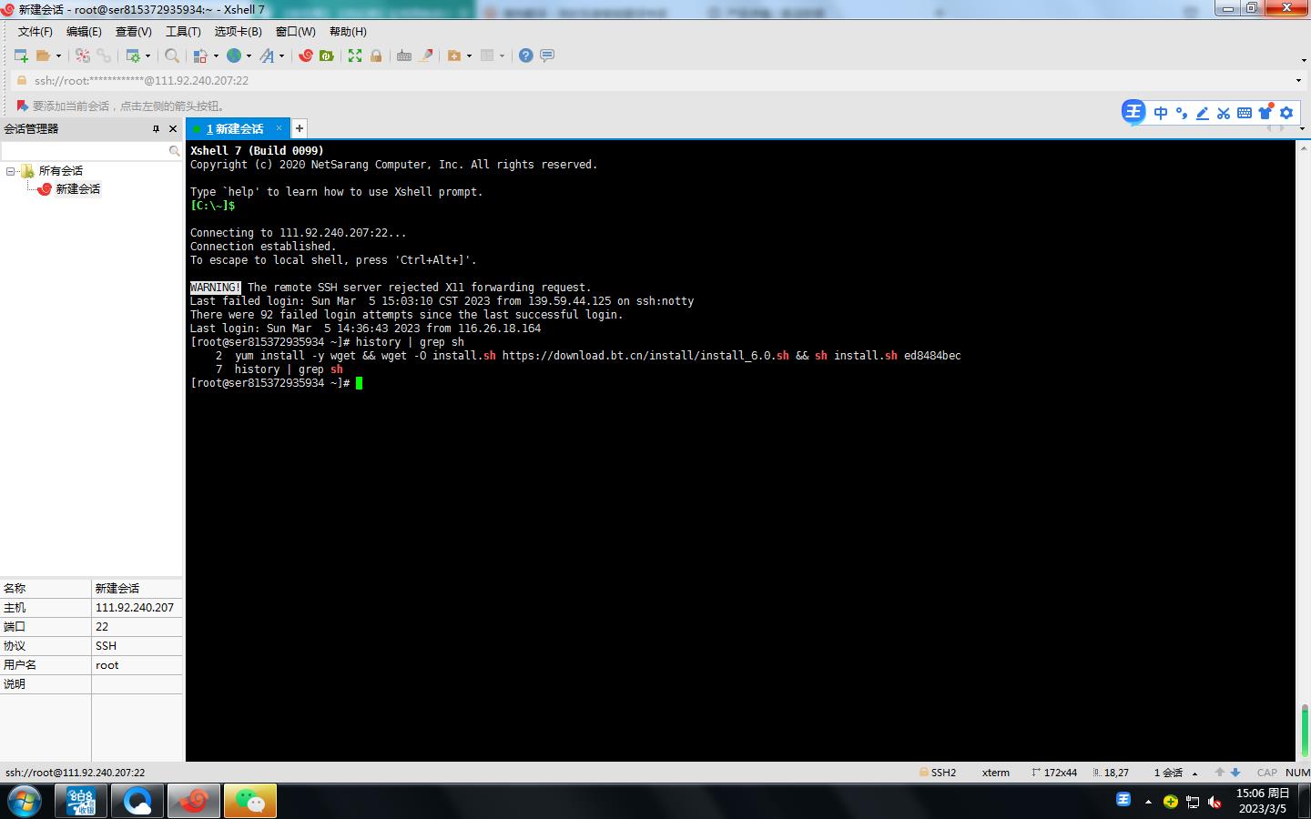Click the New session toolbar icon

(21, 56)
